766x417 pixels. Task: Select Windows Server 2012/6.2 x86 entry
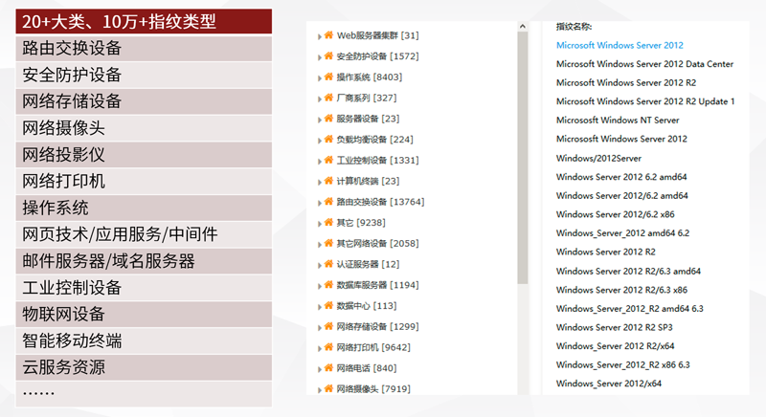pos(615,214)
